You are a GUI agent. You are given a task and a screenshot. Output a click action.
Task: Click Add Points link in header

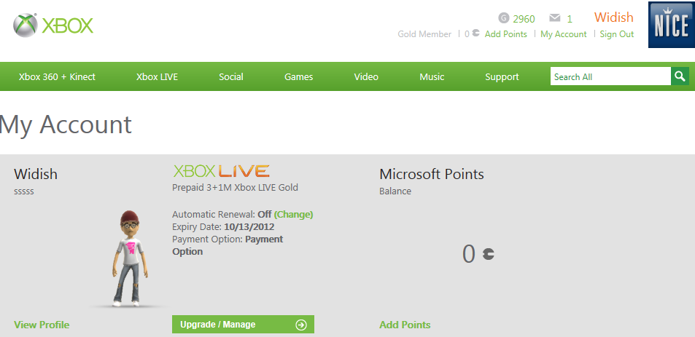click(x=505, y=34)
